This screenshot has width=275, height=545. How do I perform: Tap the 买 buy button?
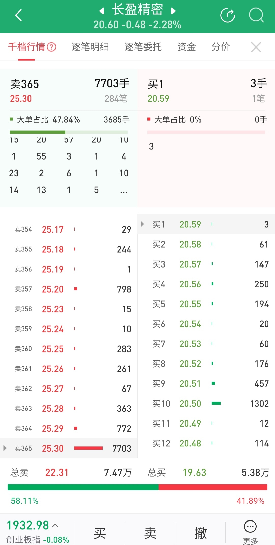click(x=100, y=533)
